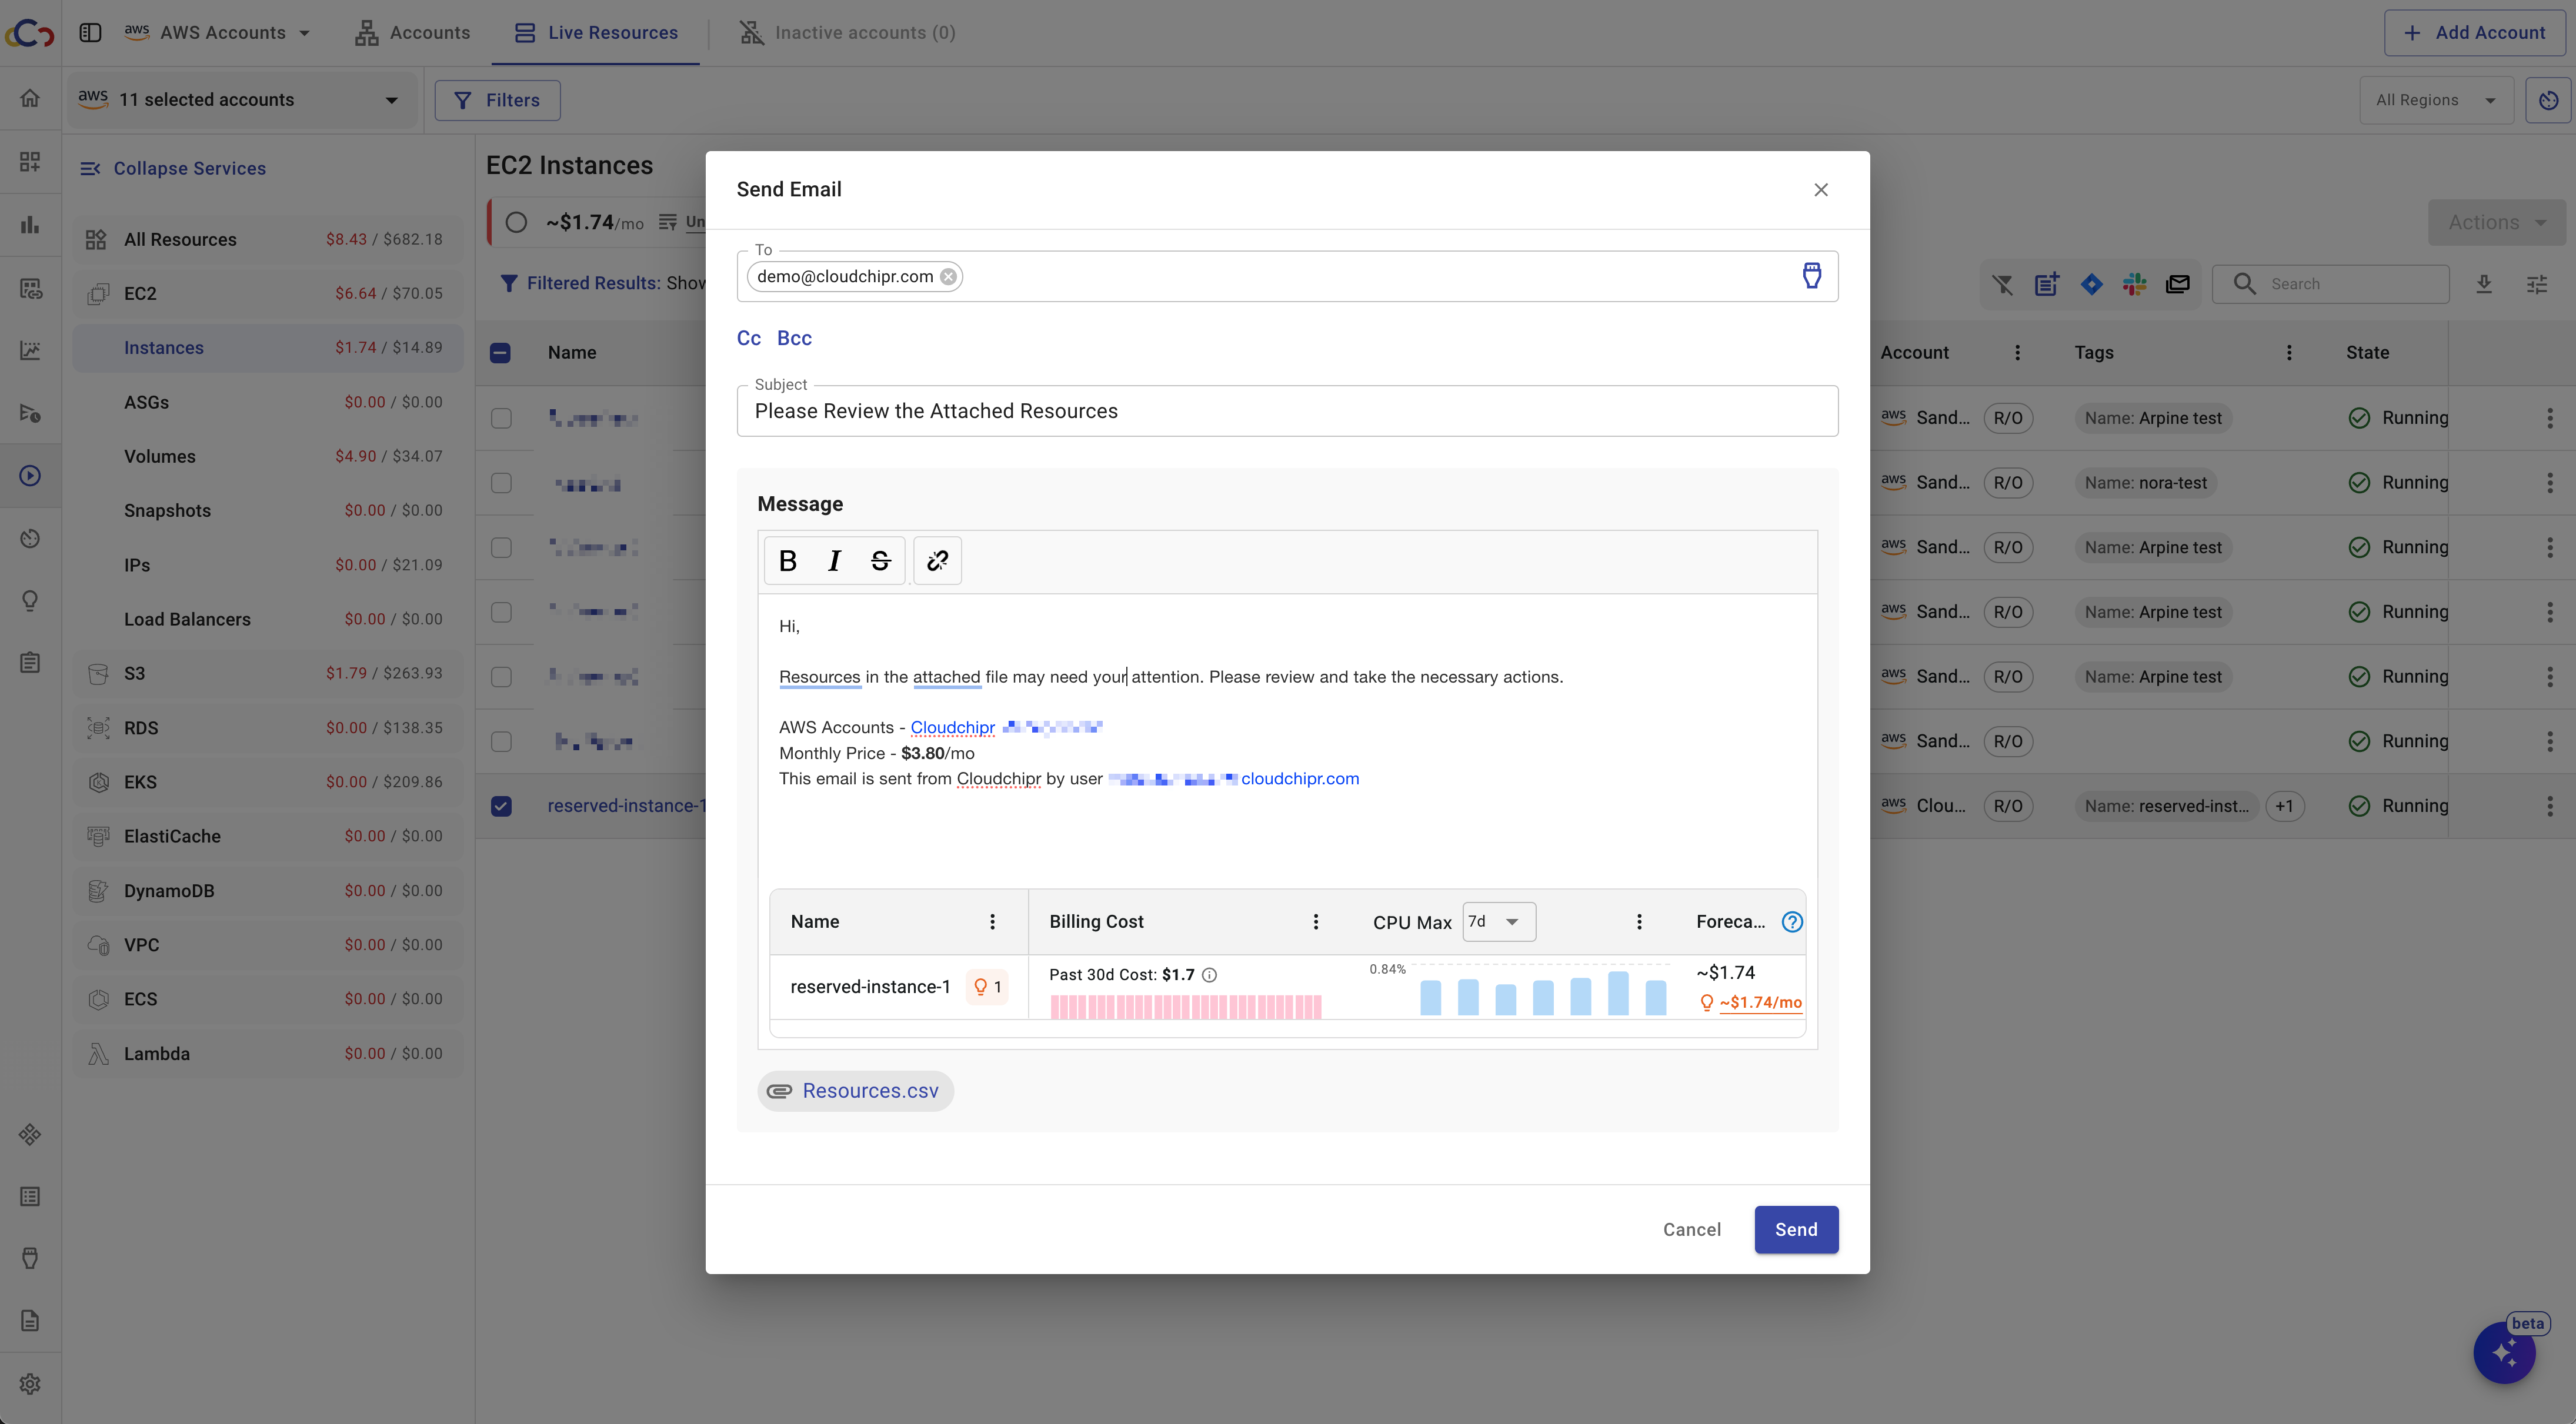
Task: Click the download icon next to Search
Action: point(2484,284)
